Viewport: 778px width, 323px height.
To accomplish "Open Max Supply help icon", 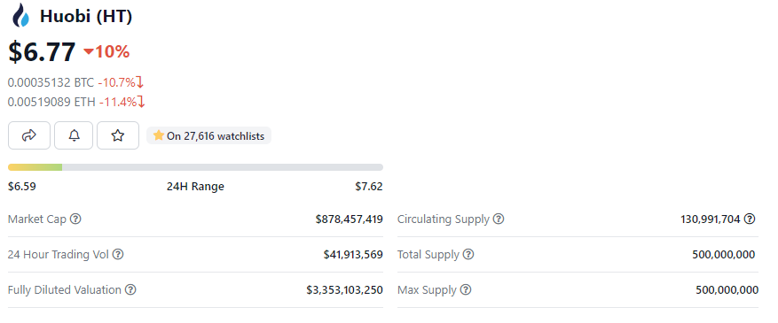I will pos(466,290).
